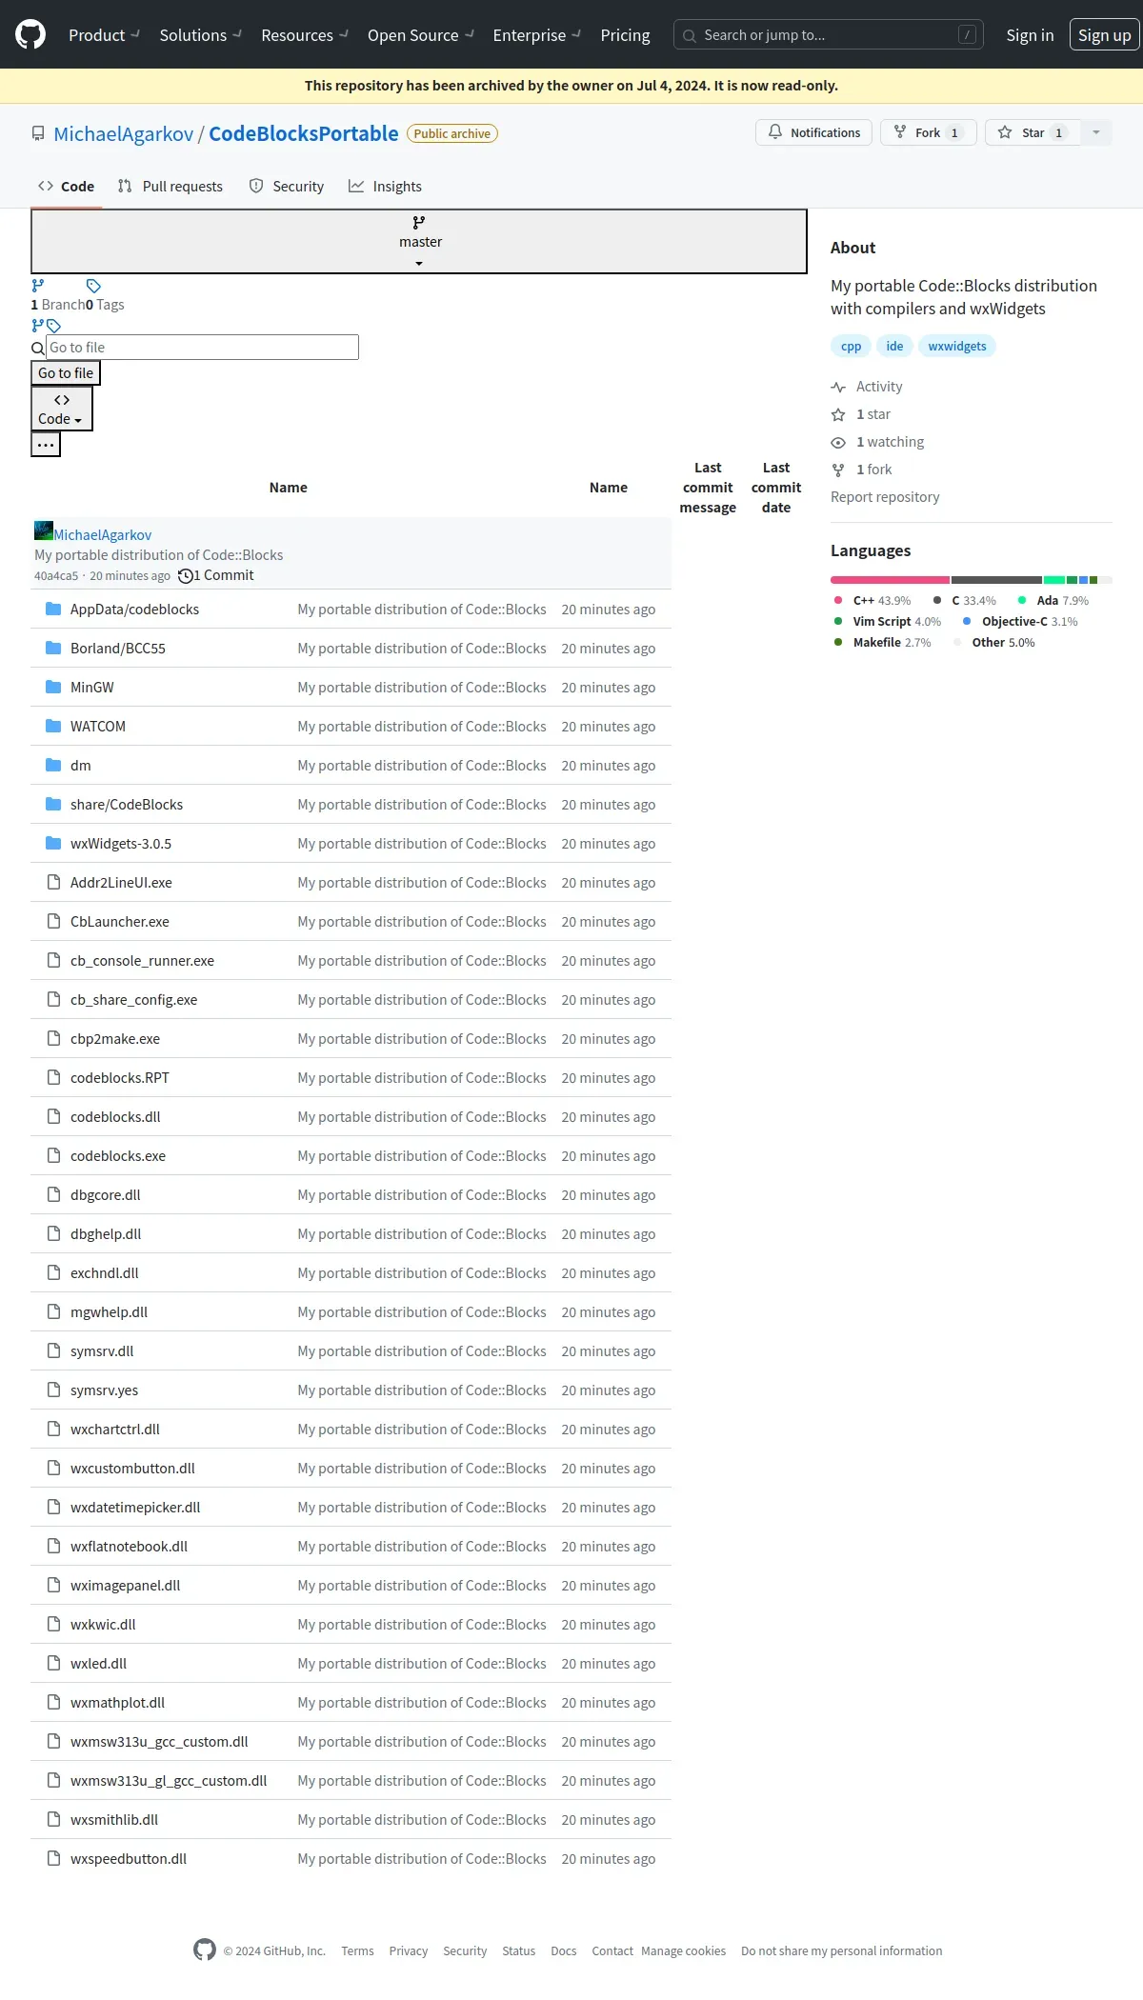1143x2000 pixels.
Task: Click the folder icon for WATCOM
Action: (x=53, y=726)
